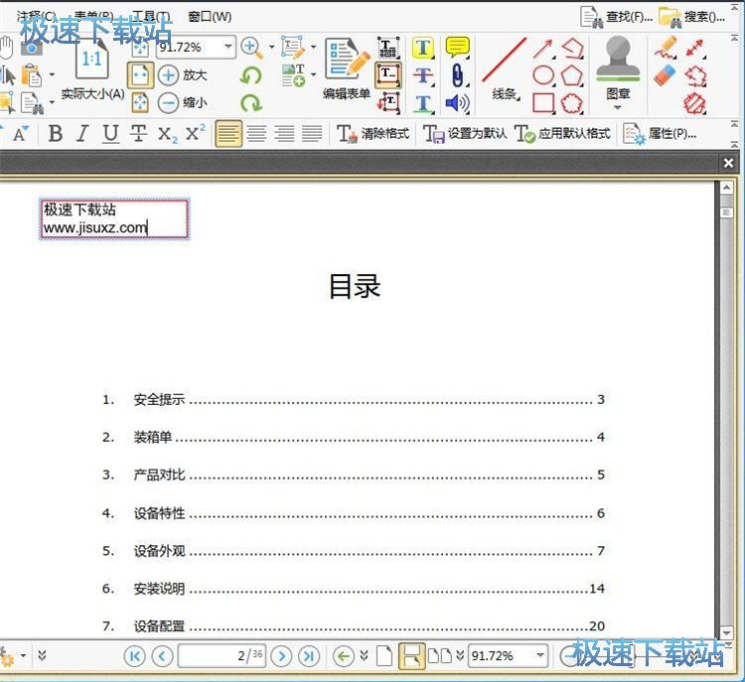Select the pentagon polygon tool
This screenshot has width=745, height=682.
click(572, 75)
